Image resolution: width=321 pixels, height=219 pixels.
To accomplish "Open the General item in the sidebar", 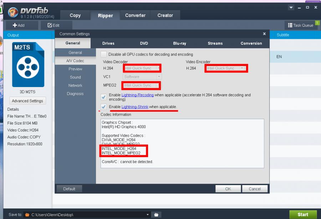I will (x=75, y=52).
